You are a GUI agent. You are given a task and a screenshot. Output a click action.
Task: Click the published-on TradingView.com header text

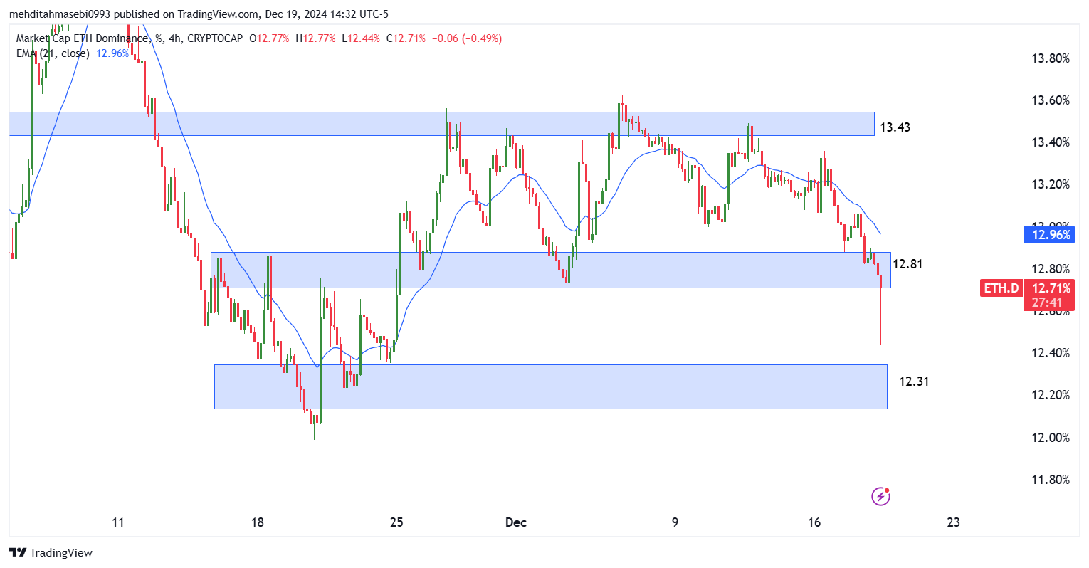(199, 14)
